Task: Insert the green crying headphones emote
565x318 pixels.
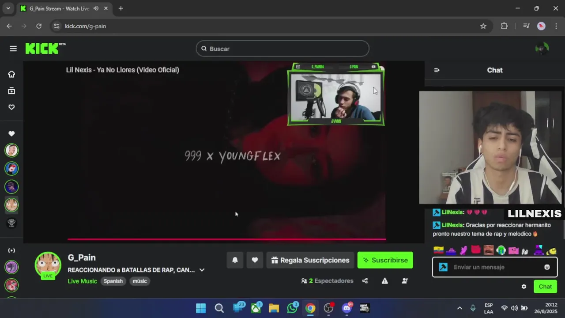Action: click(501, 250)
